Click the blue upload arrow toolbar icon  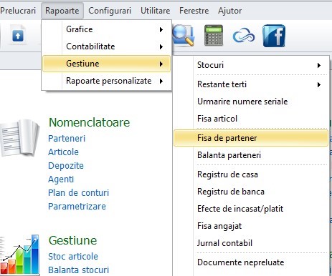click(x=18, y=36)
